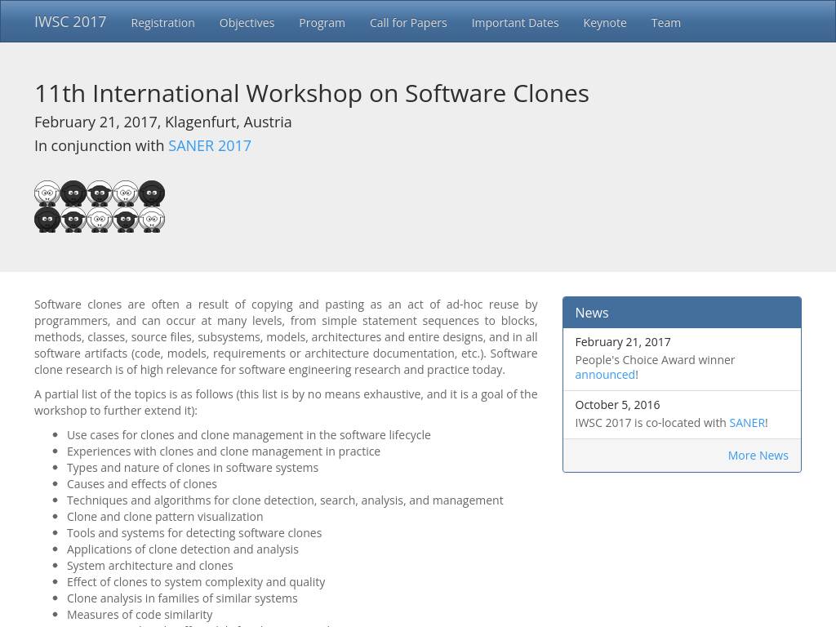Viewport: 836px width, 627px height.
Task: Click 'Tools and systems for detecting' item
Action: tap(194, 533)
